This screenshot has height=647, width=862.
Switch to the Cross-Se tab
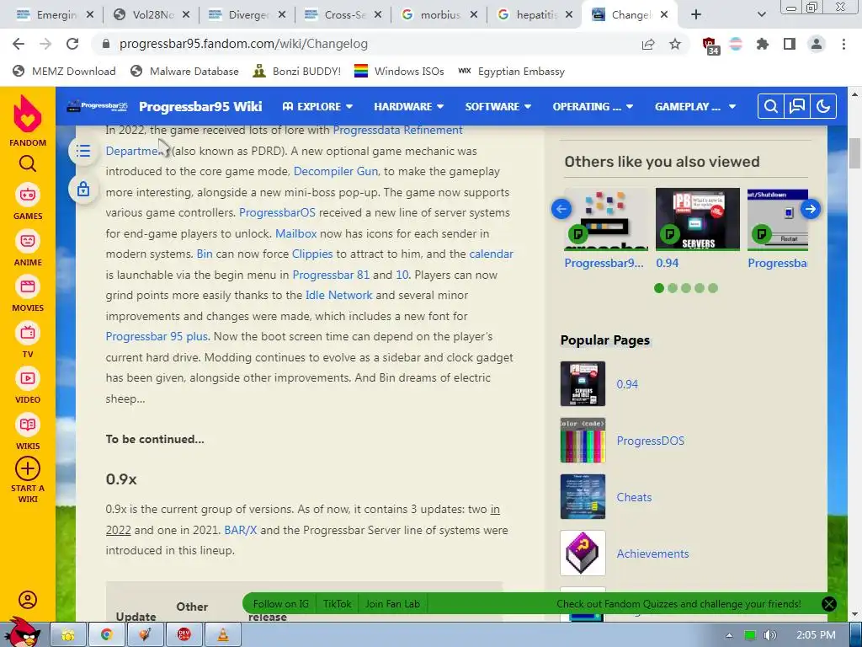343,15
